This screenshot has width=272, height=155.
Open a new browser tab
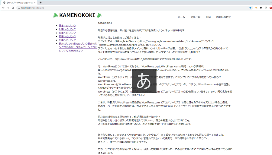click(40, 3)
